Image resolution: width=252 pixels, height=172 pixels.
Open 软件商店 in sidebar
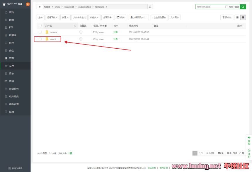15,96
